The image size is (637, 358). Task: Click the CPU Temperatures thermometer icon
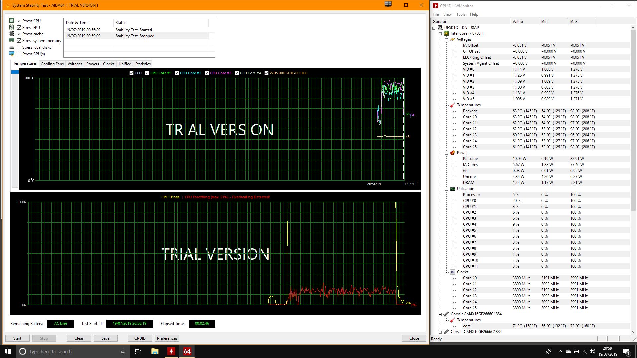[453, 105]
